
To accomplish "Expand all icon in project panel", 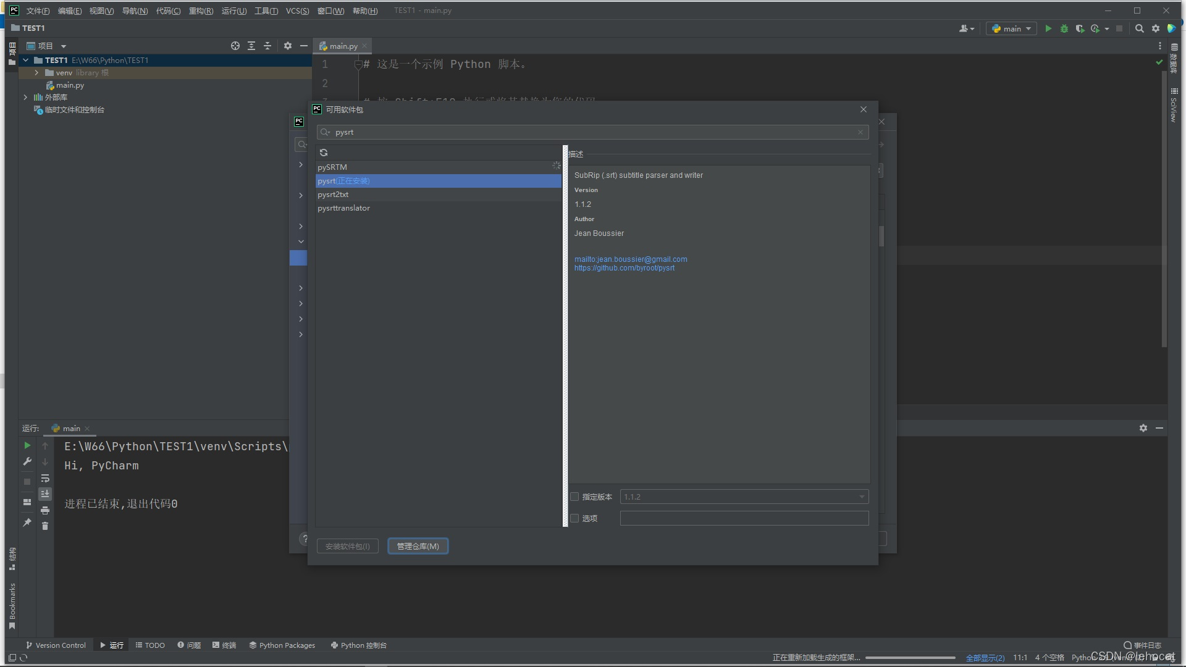I will click(x=251, y=46).
